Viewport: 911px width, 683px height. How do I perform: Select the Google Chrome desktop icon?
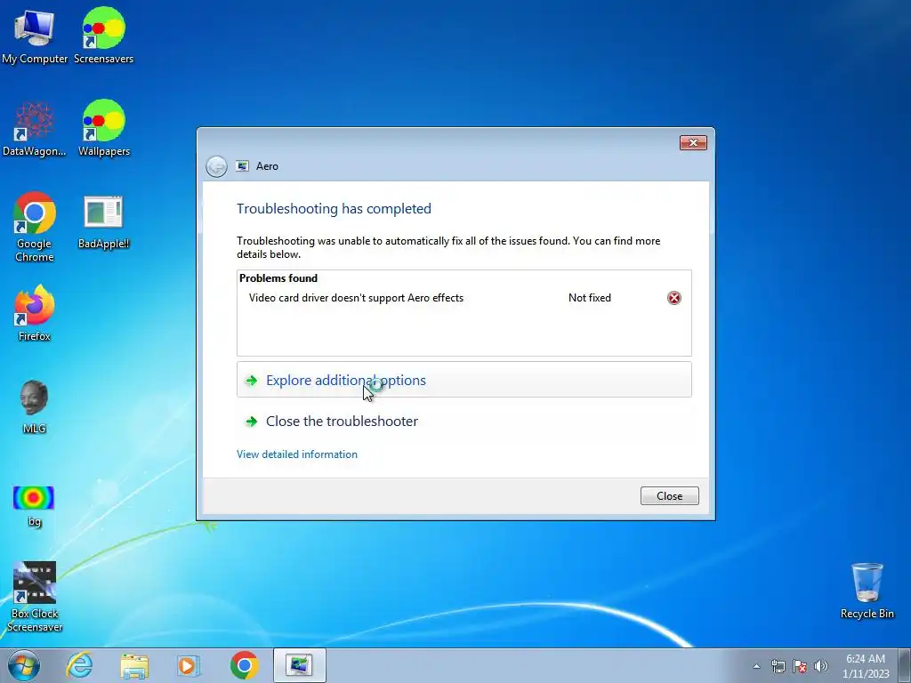tap(35, 227)
